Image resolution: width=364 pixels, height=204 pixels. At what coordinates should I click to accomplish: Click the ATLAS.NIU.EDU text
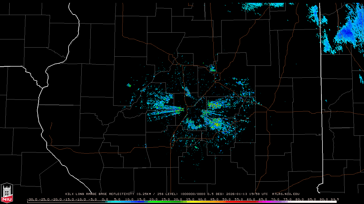[286, 194]
